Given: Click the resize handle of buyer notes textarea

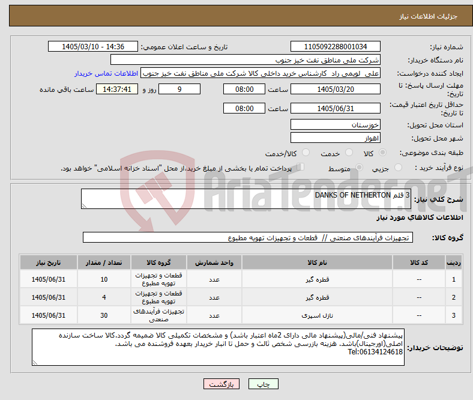Looking at the screenshot, I should [x=35, y=363].
